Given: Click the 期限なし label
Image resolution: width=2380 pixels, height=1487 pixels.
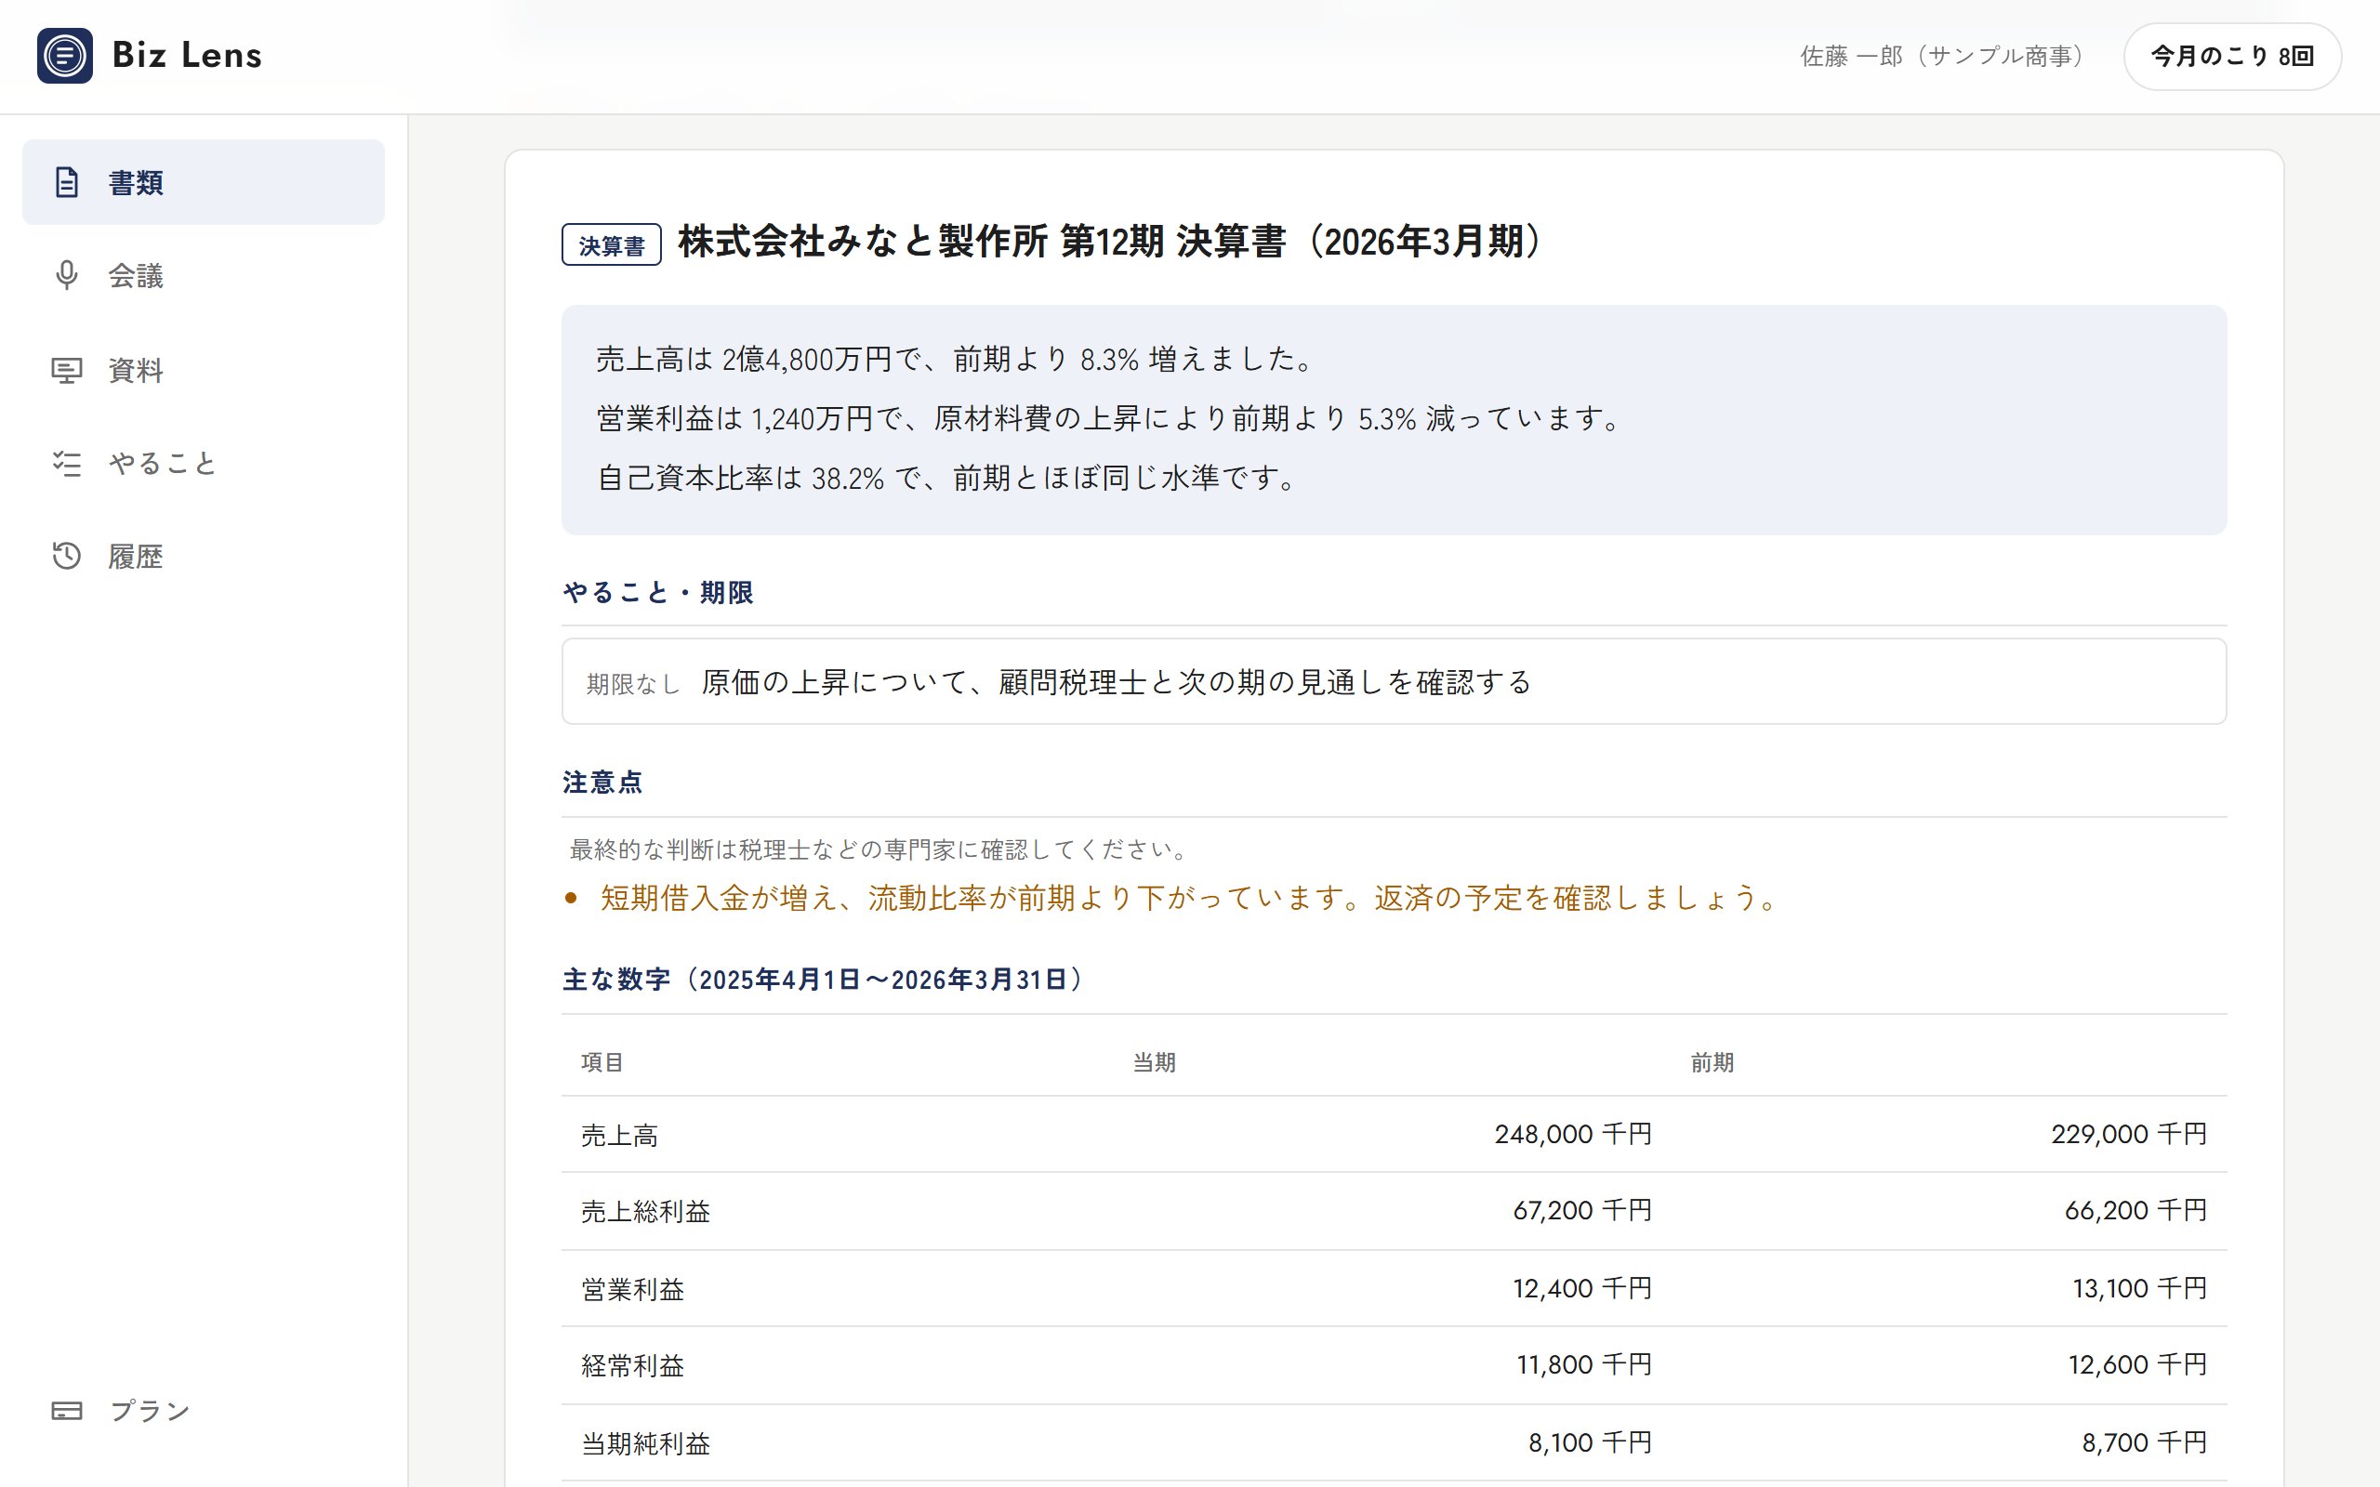Looking at the screenshot, I should tap(632, 683).
